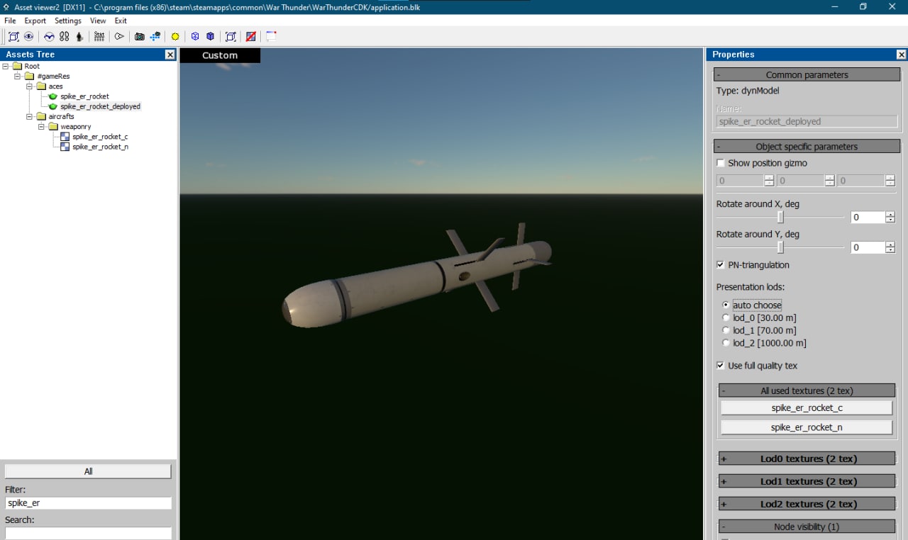Close the Assets Tree panel
Viewport: 908px width, 540px height.
[170, 55]
